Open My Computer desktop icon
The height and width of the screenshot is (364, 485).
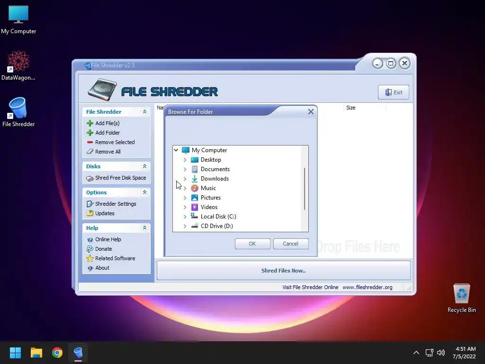[x=18, y=19]
